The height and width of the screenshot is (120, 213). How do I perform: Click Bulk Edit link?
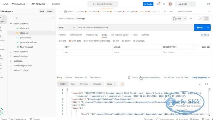click(206, 47)
